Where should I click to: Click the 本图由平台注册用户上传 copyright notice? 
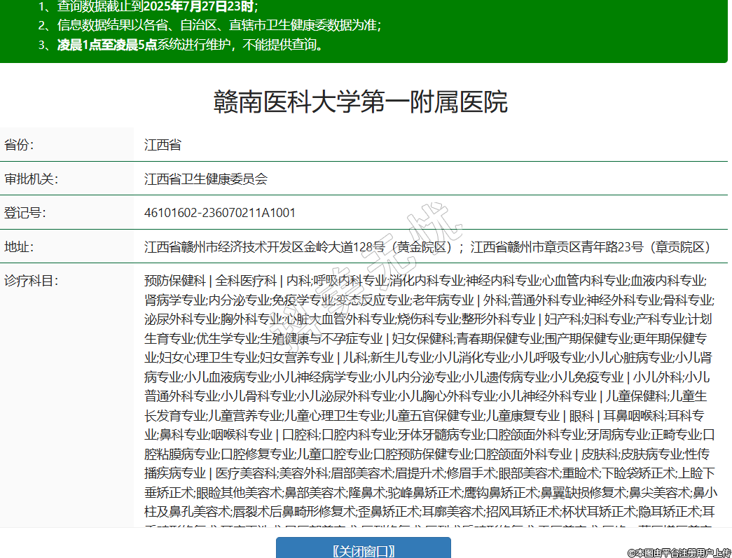coord(678,552)
